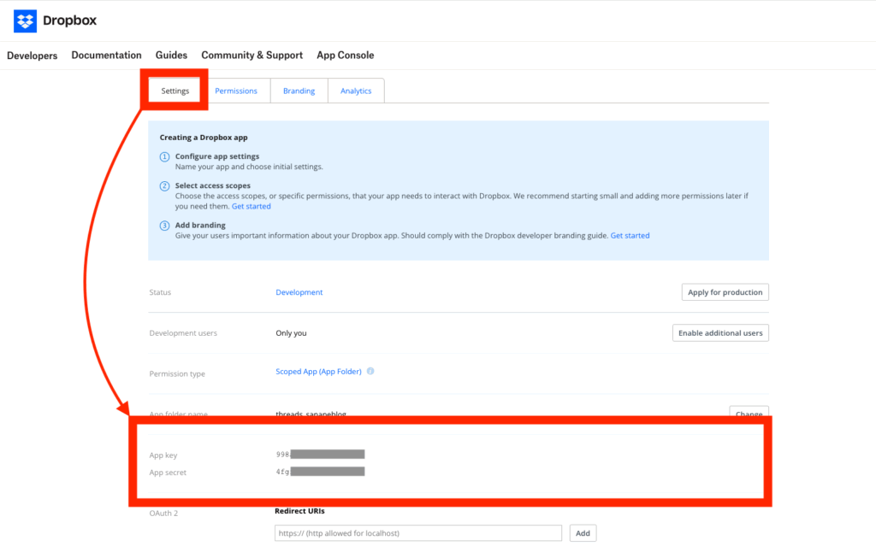
Task: Click the Development status link
Action: [x=299, y=292]
